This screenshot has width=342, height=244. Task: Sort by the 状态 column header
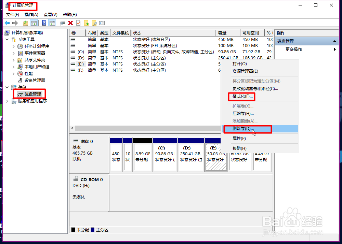[x=173, y=33]
